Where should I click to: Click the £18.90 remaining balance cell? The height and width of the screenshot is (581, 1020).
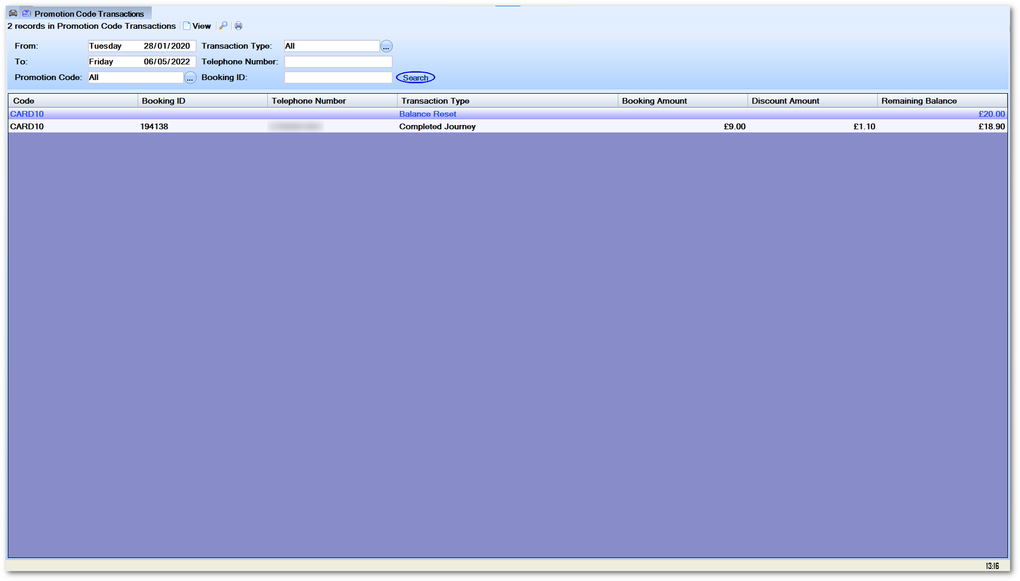[x=992, y=127]
